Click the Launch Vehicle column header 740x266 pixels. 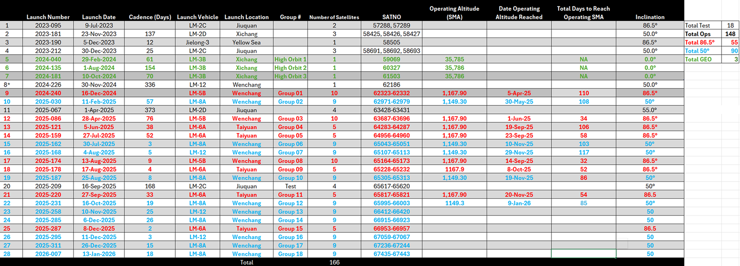[197, 17]
